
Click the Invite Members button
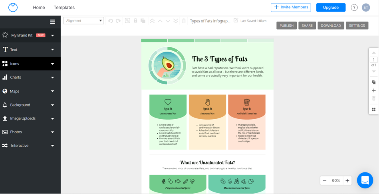click(291, 7)
